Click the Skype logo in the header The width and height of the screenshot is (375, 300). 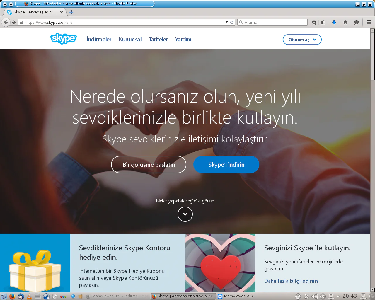pyautogui.click(x=63, y=39)
